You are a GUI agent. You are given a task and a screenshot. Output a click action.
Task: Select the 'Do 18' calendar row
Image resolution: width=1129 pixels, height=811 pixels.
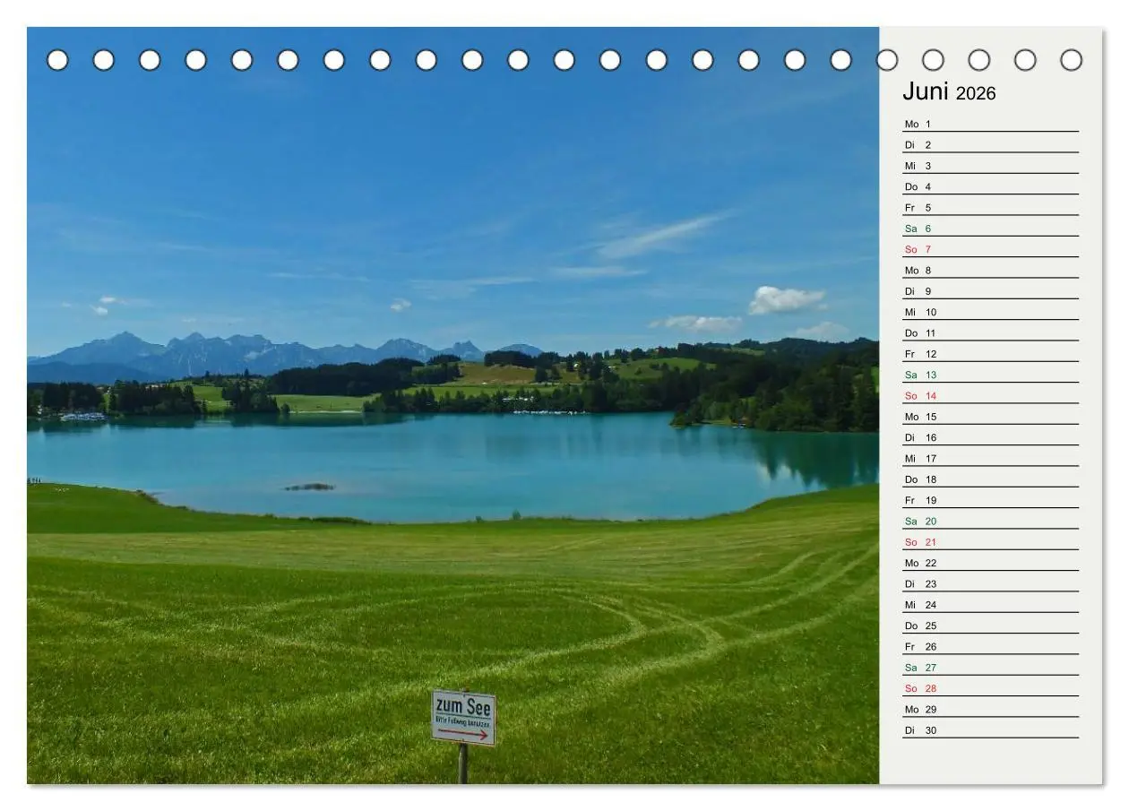coord(990,479)
